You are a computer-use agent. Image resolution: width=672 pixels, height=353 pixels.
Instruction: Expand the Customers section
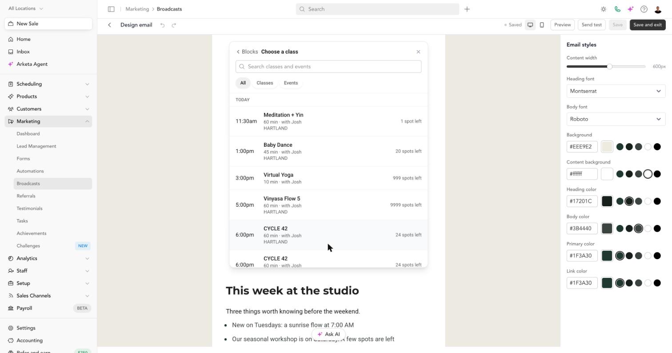tap(48, 109)
